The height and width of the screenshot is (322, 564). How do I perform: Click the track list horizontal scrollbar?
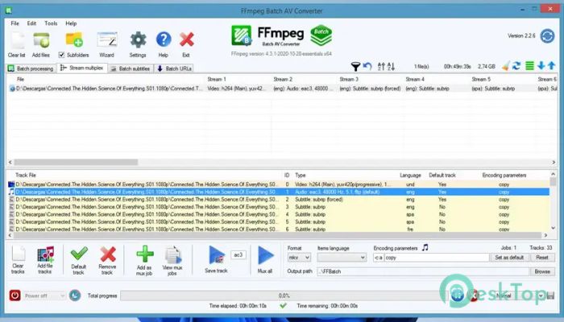(x=278, y=235)
